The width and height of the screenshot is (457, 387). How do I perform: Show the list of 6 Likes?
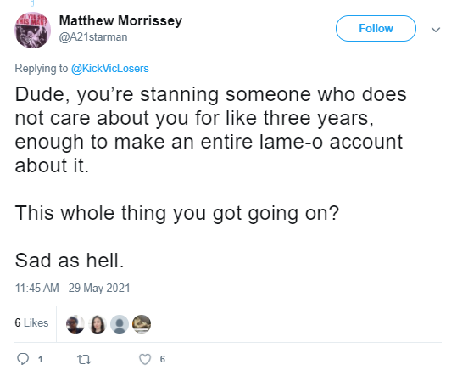[x=31, y=322]
